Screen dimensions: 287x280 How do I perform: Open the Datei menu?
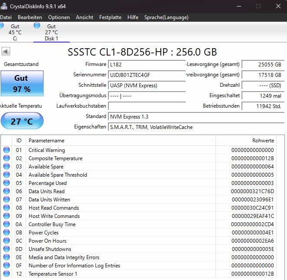coord(6,17)
